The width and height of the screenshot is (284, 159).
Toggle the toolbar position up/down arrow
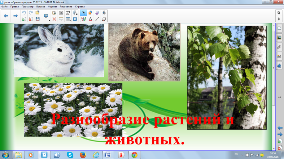coord(278,19)
